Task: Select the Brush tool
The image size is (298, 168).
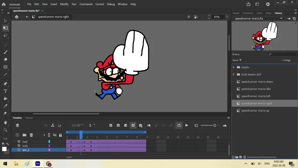Action: (x=5, y=52)
